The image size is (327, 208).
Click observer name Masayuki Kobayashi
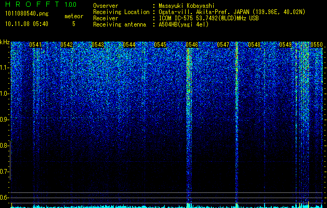tap(187, 6)
